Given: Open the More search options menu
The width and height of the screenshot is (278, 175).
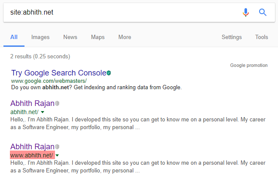Looking at the screenshot, I should [x=125, y=37].
